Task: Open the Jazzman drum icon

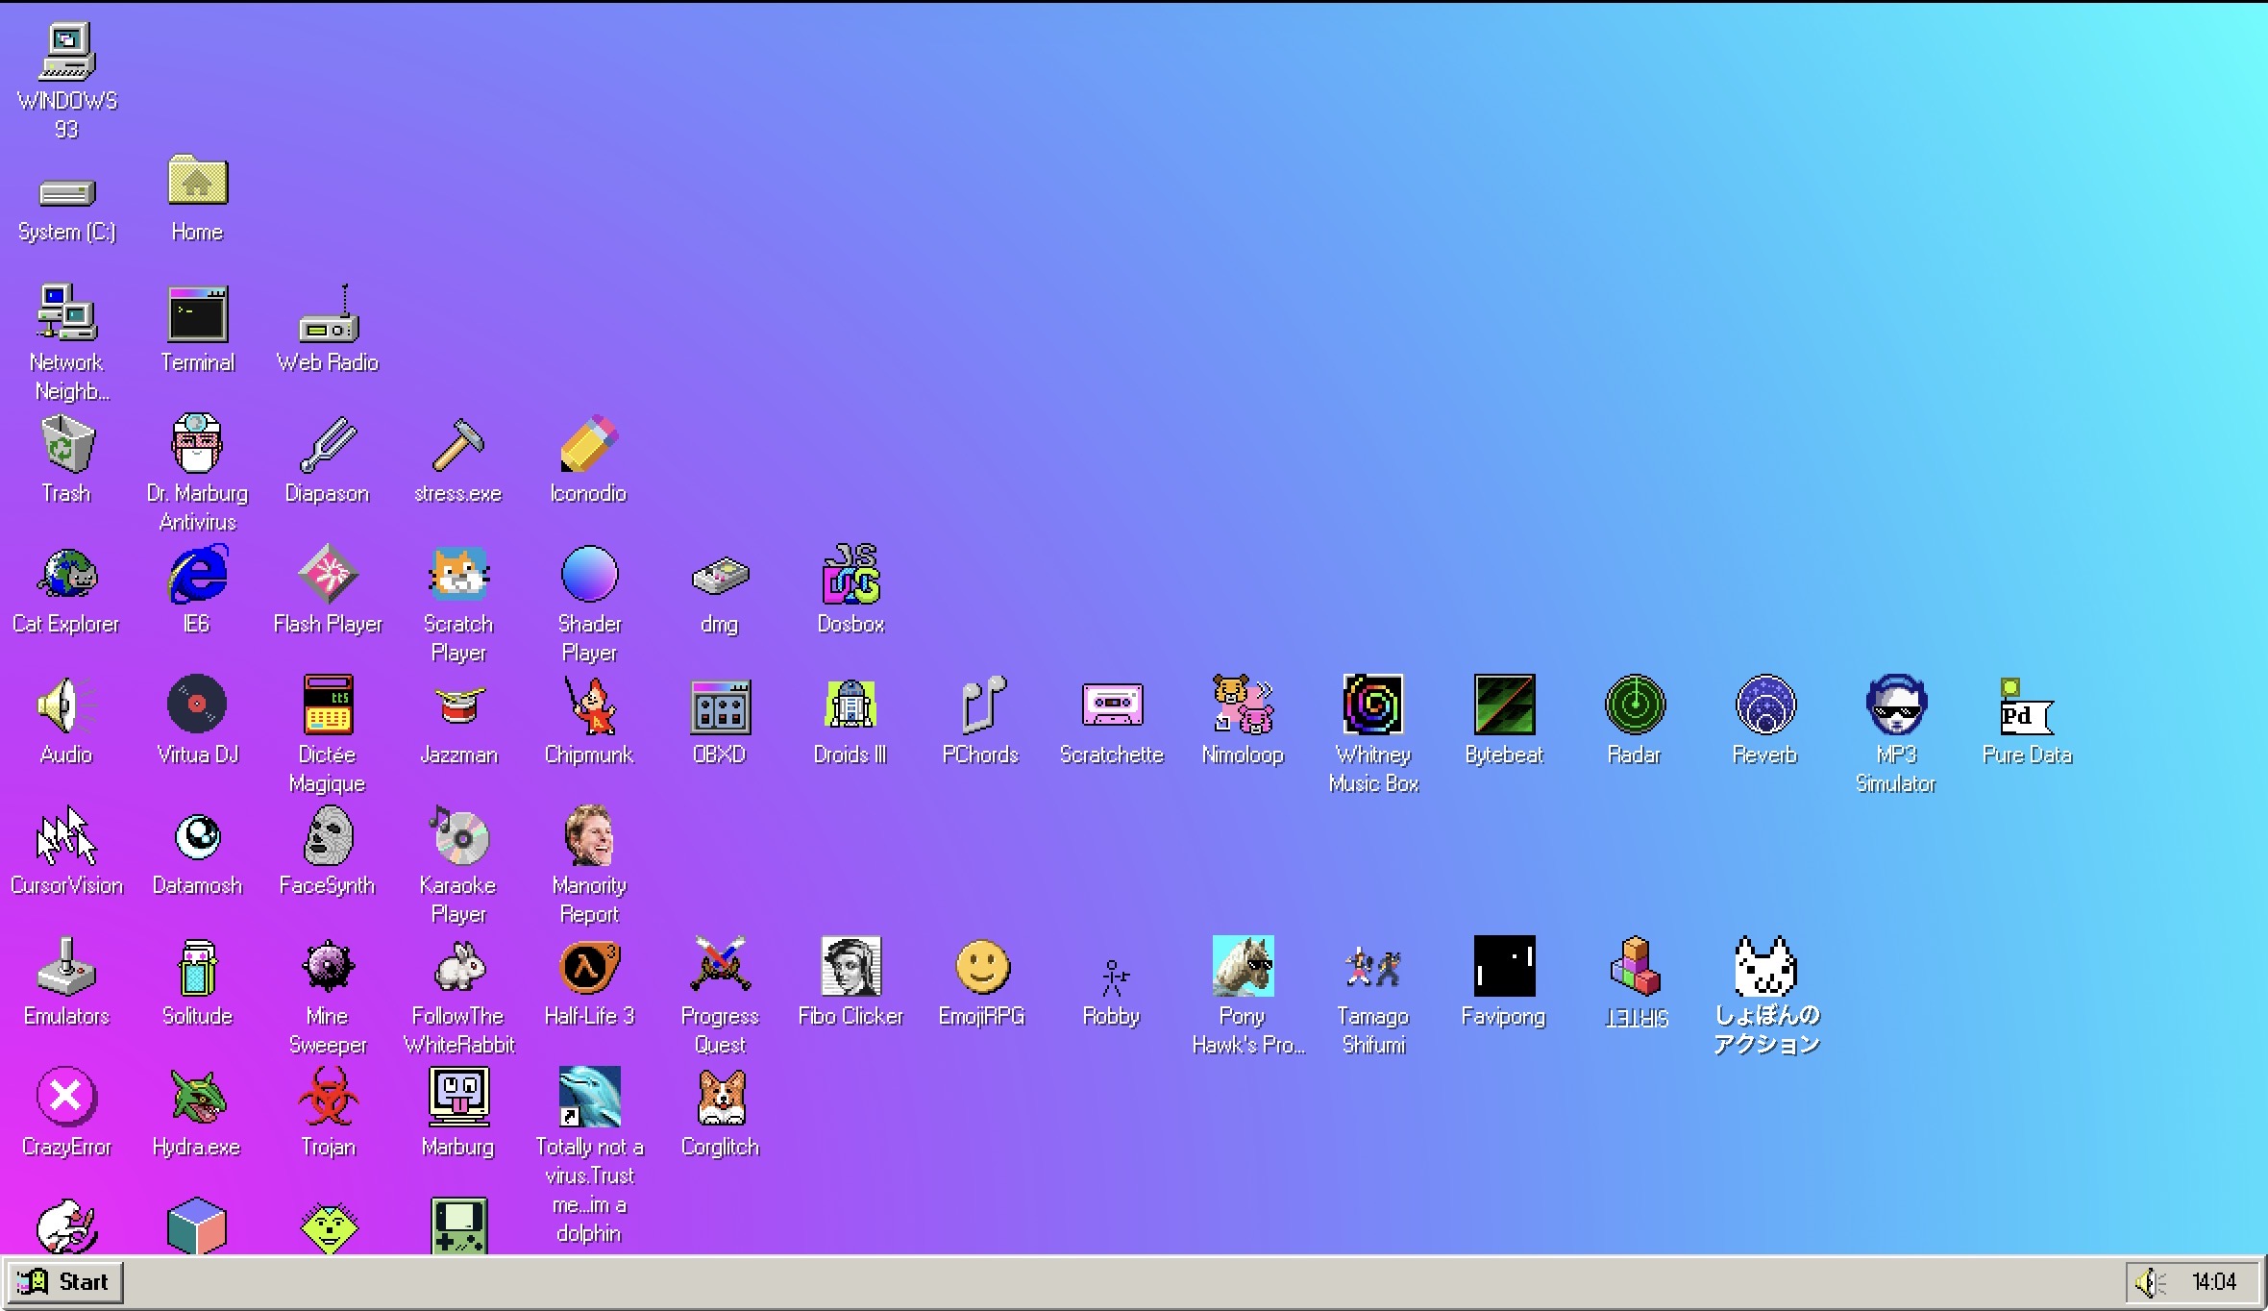Action: (x=458, y=706)
